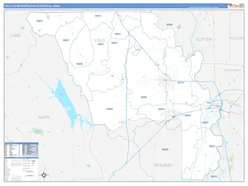Screen dimensions: 248x186
Task: Click ZIP code label 95606
Action: tap(80, 64)
